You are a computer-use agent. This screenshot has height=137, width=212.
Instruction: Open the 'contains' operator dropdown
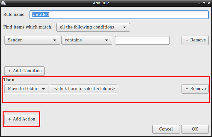point(86,40)
